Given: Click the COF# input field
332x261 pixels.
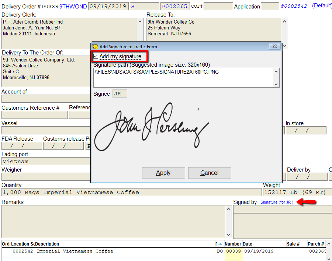Looking at the screenshot, I should tap(218, 6).
